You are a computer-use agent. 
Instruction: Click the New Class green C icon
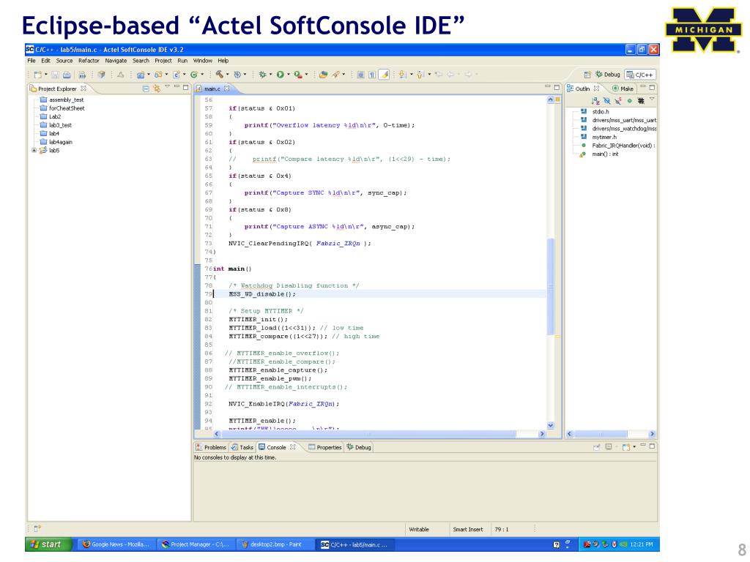[x=193, y=75]
